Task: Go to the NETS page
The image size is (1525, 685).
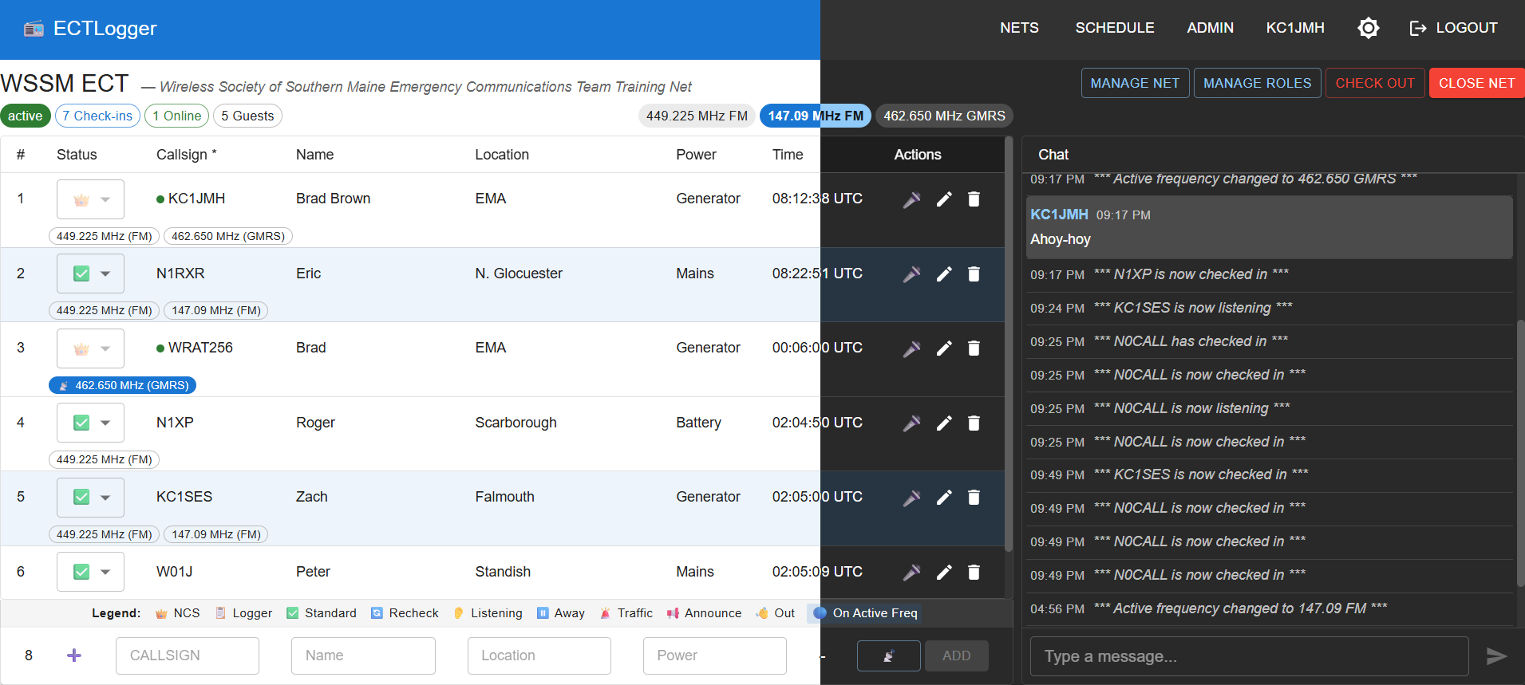Action: point(1019,28)
